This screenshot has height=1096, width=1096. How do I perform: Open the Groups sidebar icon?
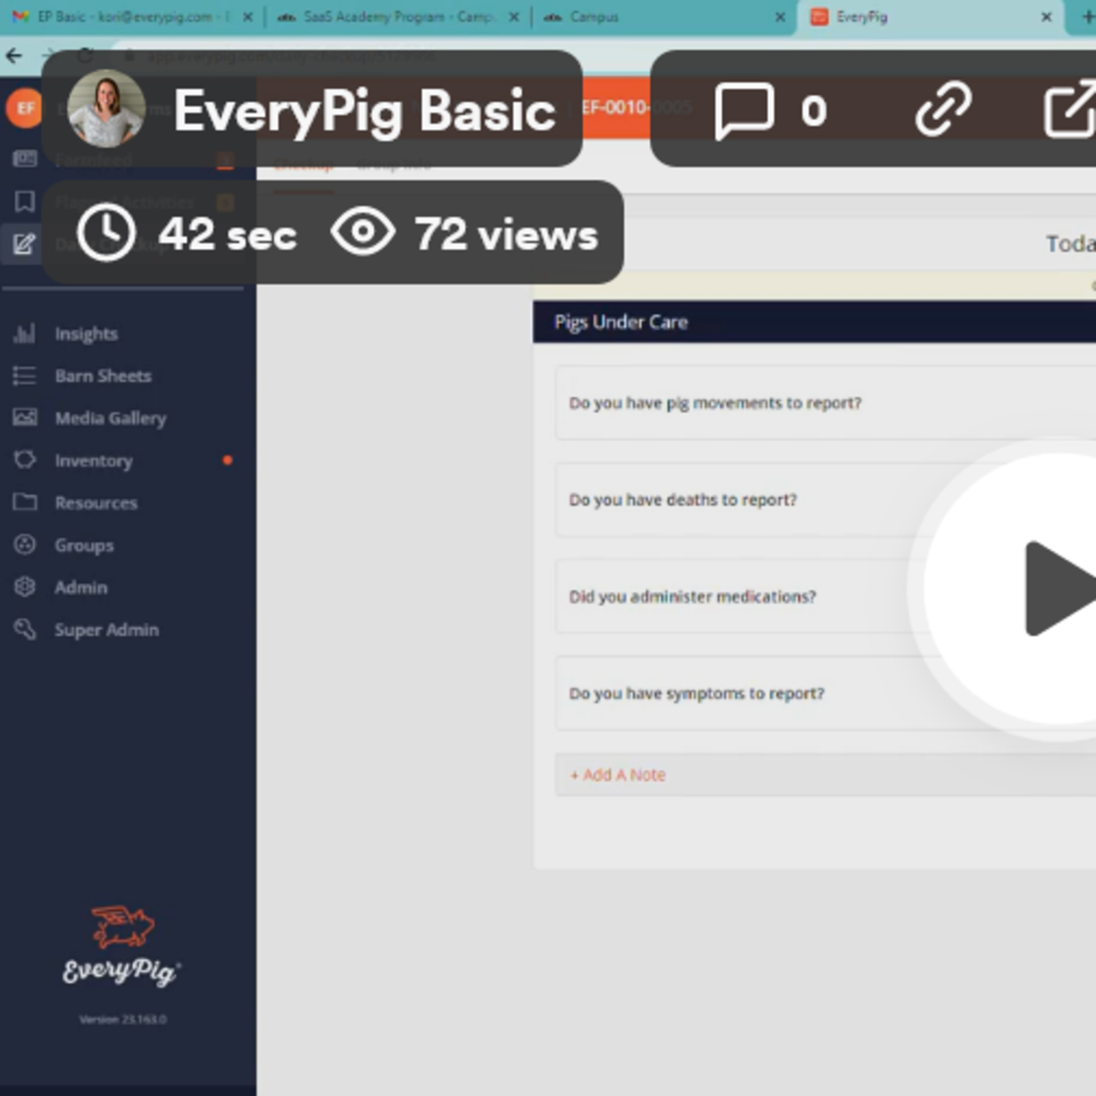coord(24,545)
